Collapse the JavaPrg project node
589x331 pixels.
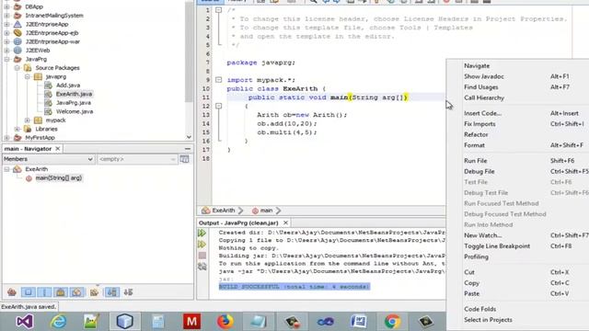tap(6, 59)
